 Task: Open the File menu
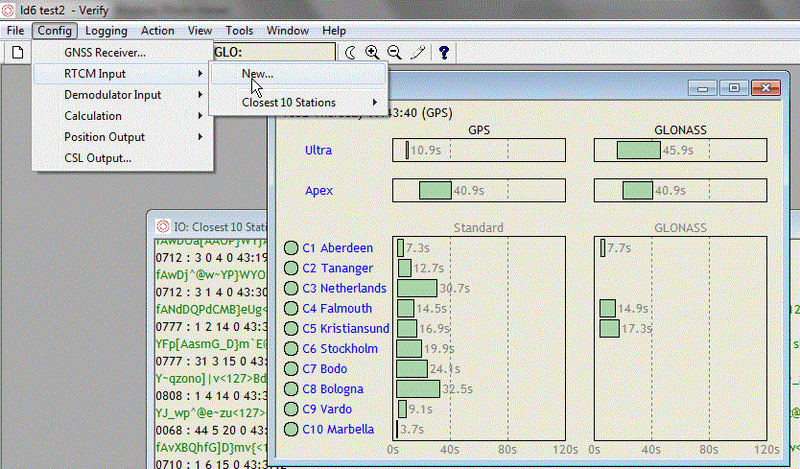point(15,31)
